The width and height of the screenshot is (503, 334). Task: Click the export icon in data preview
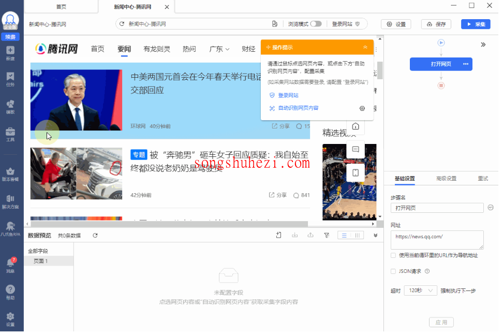310,235
